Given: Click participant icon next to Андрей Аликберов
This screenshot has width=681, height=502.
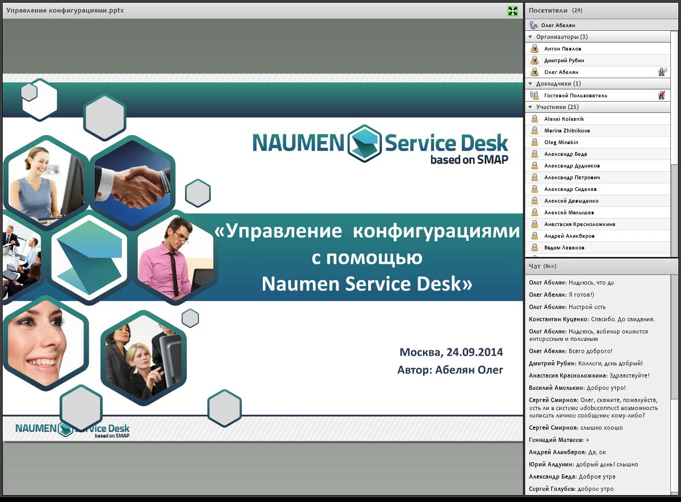Looking at the screenshot, I should click(x=535, y=236).
